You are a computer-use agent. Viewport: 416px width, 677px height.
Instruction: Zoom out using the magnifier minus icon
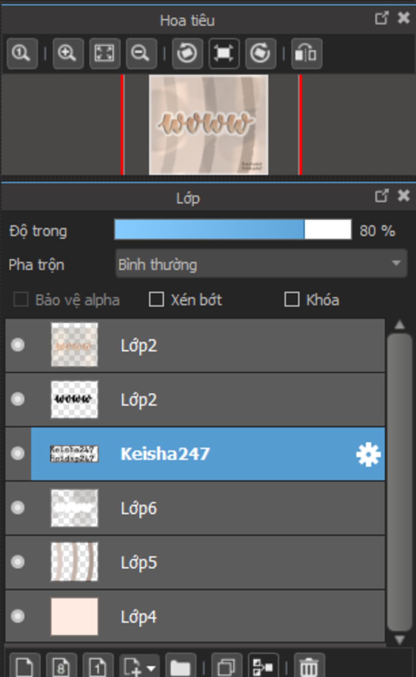pyautogui.click(x=141, y=53)
